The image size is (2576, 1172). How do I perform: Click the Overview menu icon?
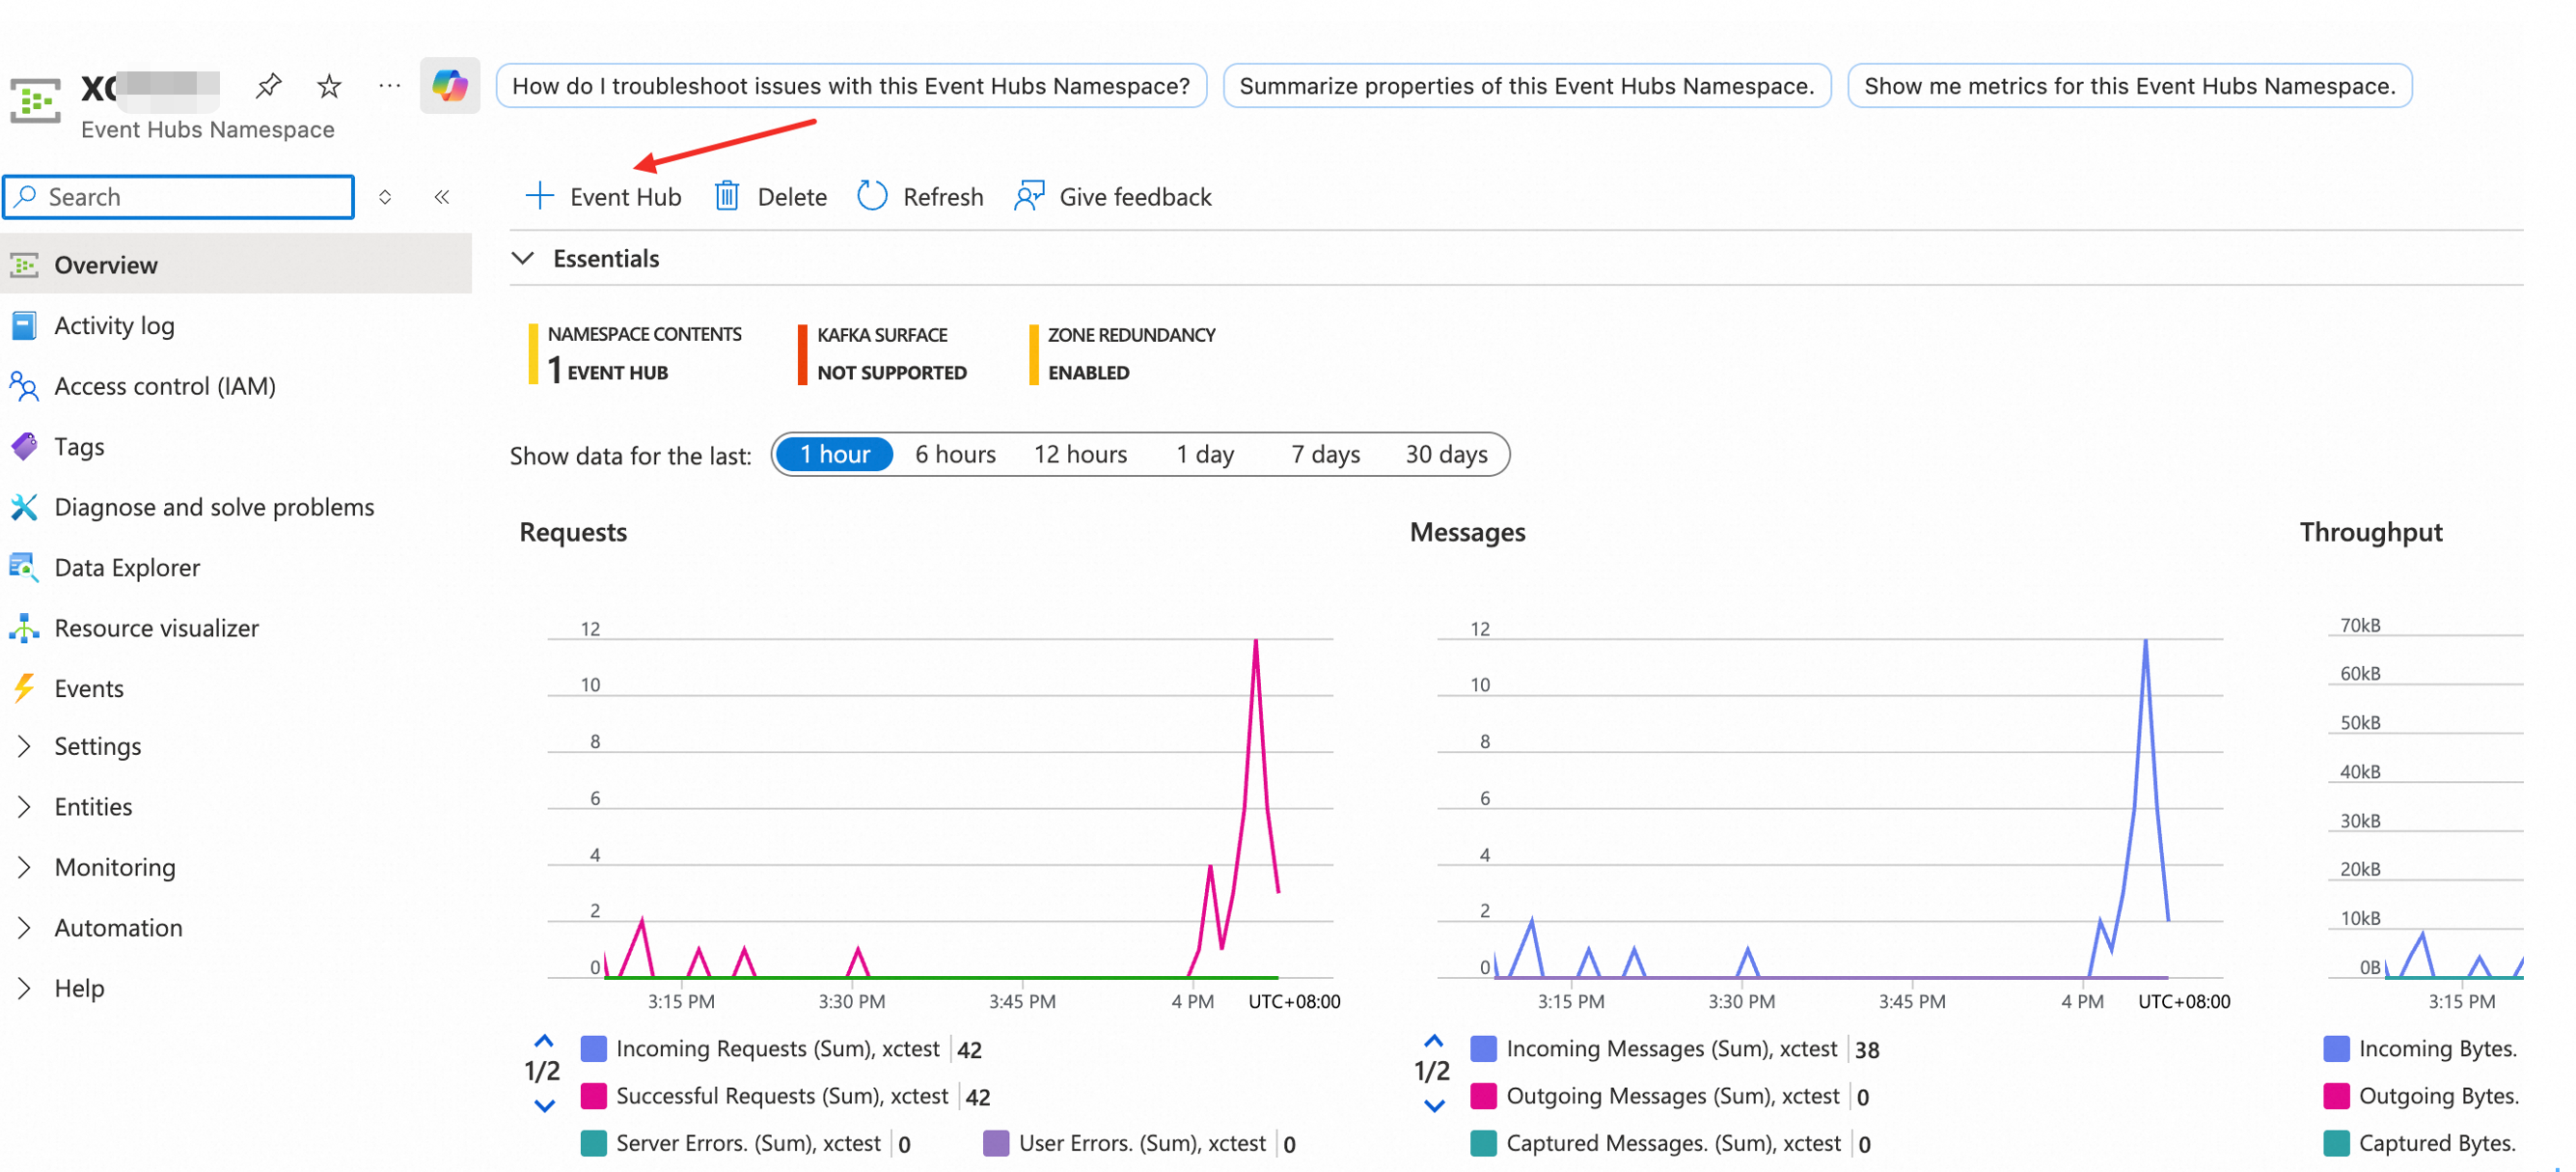click(25, 265)
